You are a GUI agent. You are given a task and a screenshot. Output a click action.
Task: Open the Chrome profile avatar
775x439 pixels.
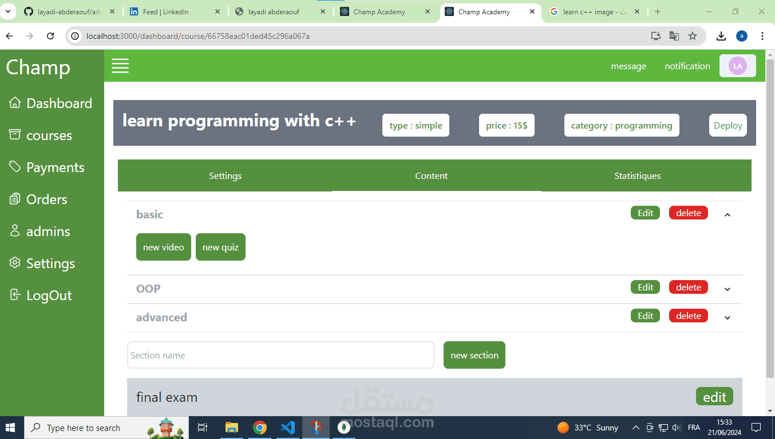[742, 36]
